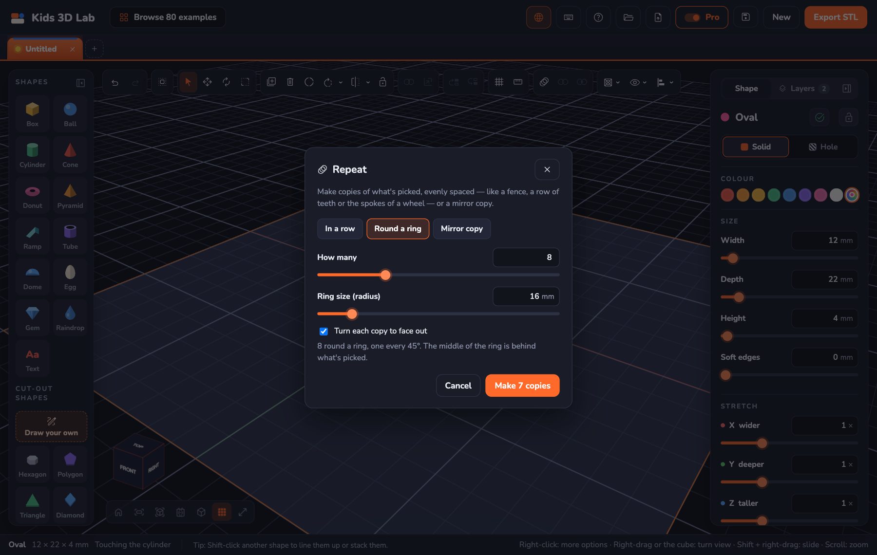This screenshot has height=555, width=877.
Task: Select the Round a ring mode
Action: 398,229
